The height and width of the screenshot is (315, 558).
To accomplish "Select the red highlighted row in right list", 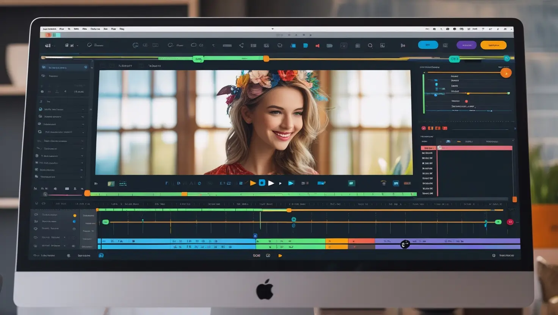I will point(467,148).
